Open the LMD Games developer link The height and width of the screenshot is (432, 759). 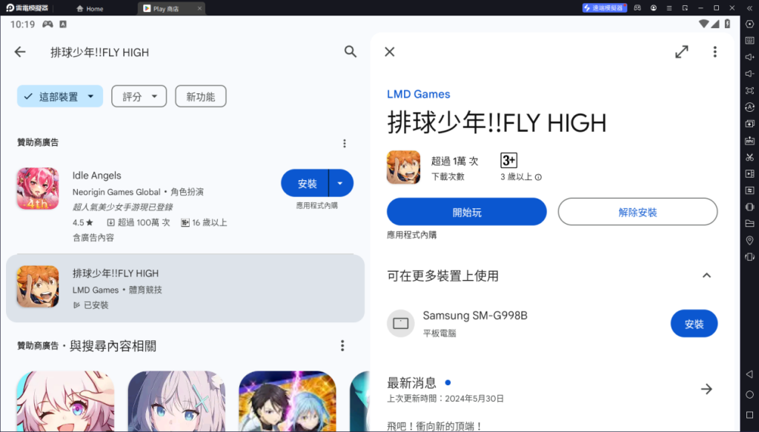click(418, 94)
